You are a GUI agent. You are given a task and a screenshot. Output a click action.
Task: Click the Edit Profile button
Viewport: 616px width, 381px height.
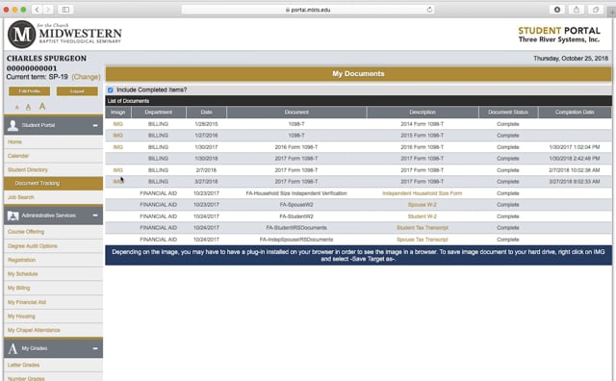(x=30, y=91)
